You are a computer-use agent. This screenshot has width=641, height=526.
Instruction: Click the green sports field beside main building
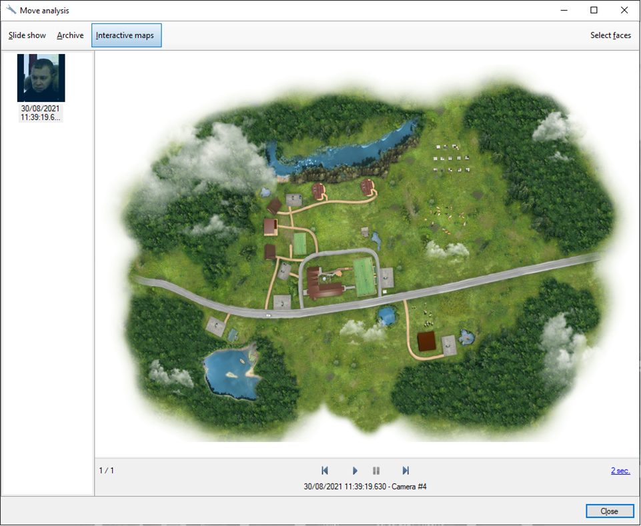364,275
